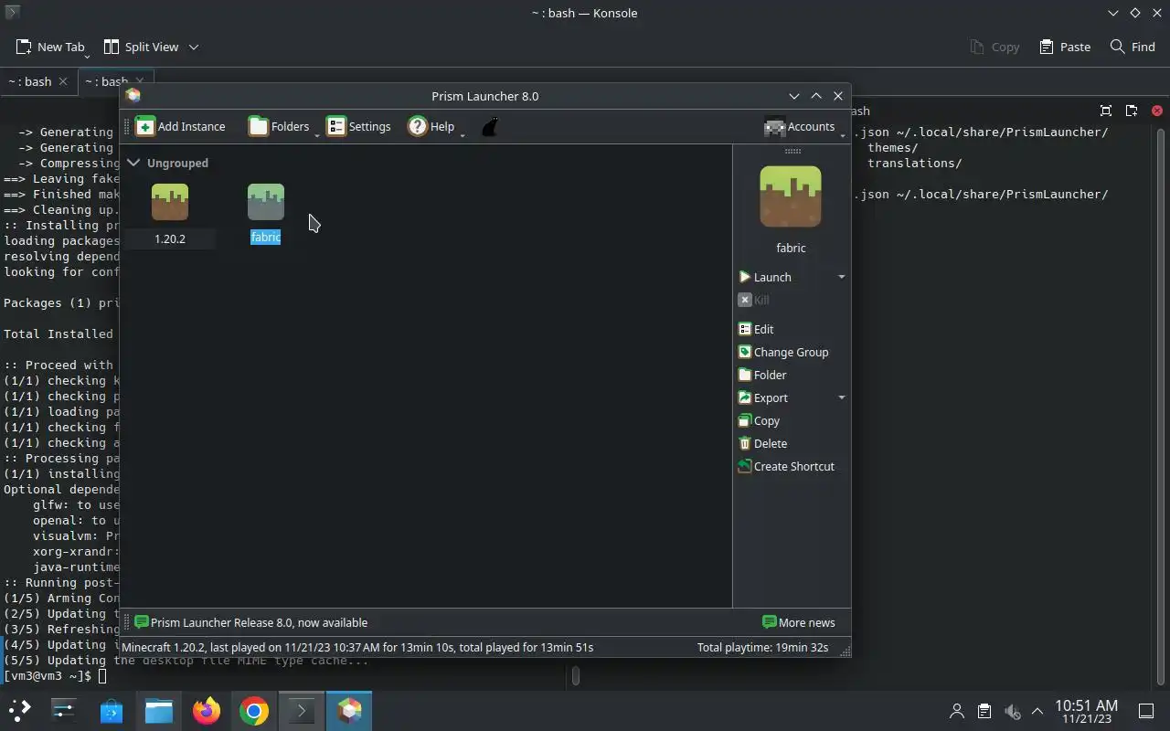1170x731 pixels.
Task: Close the first bash tab
Action: [63, 81]
